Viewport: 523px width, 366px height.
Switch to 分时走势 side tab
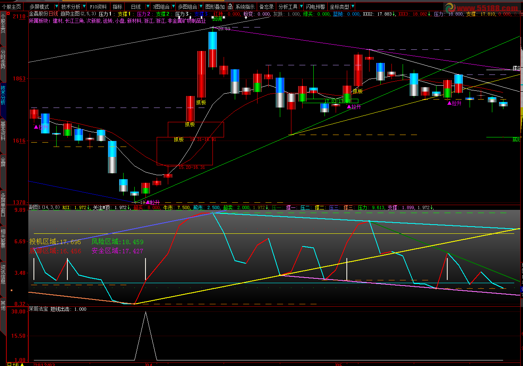3,59
